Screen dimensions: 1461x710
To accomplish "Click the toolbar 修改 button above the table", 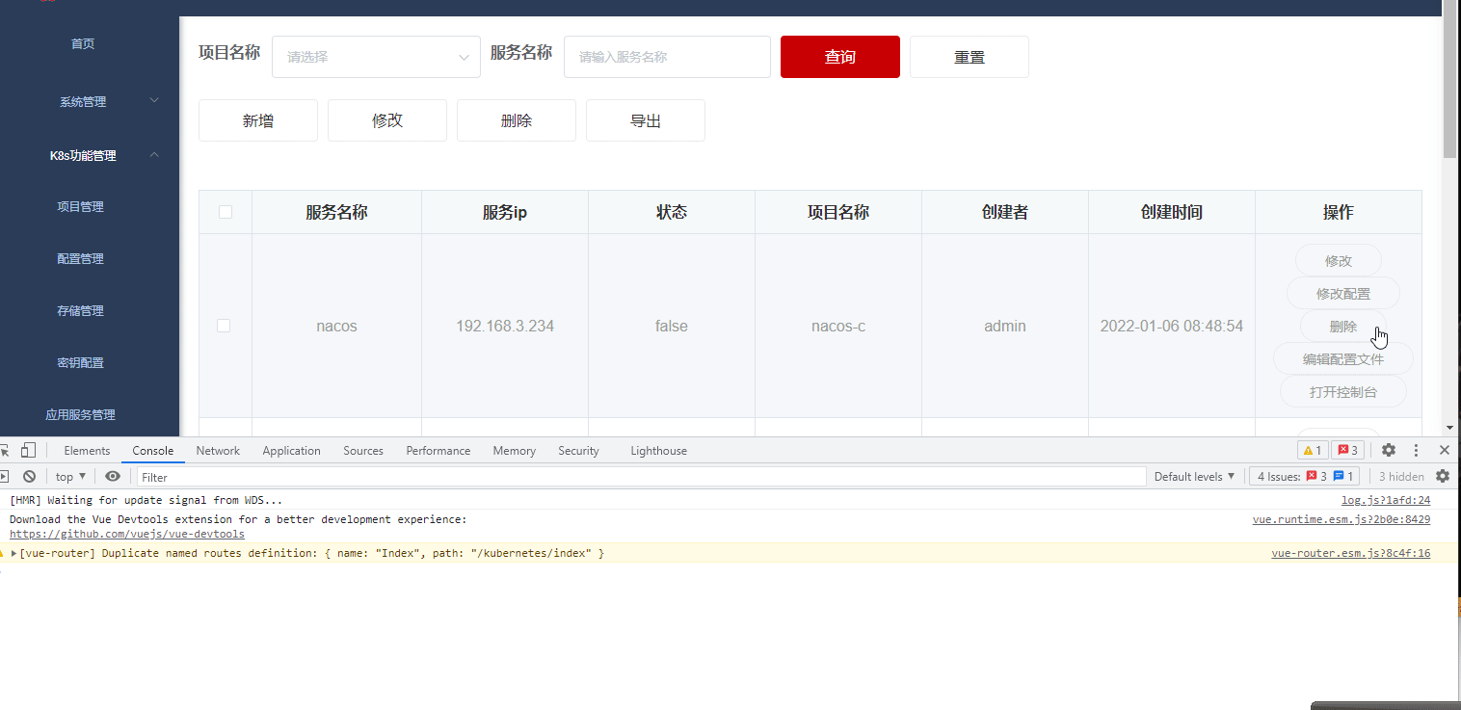I will [x=387, y=120].
